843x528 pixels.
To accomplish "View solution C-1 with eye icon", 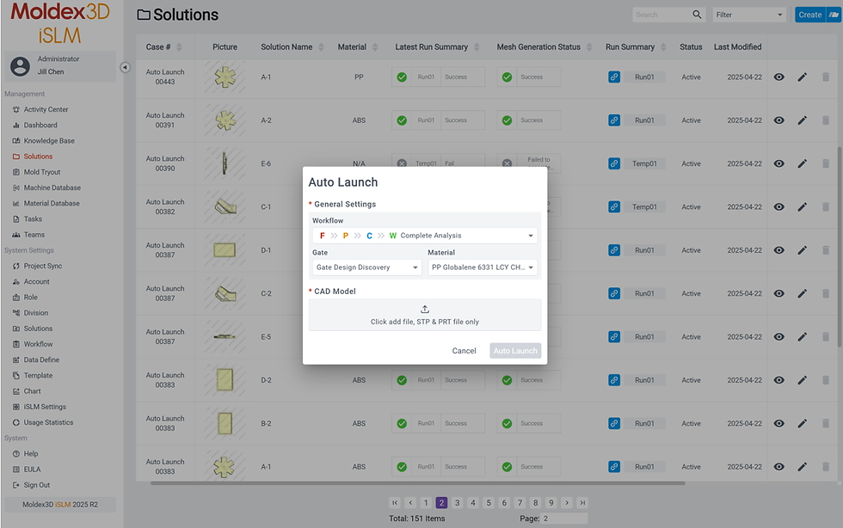I will coord(778,207).
